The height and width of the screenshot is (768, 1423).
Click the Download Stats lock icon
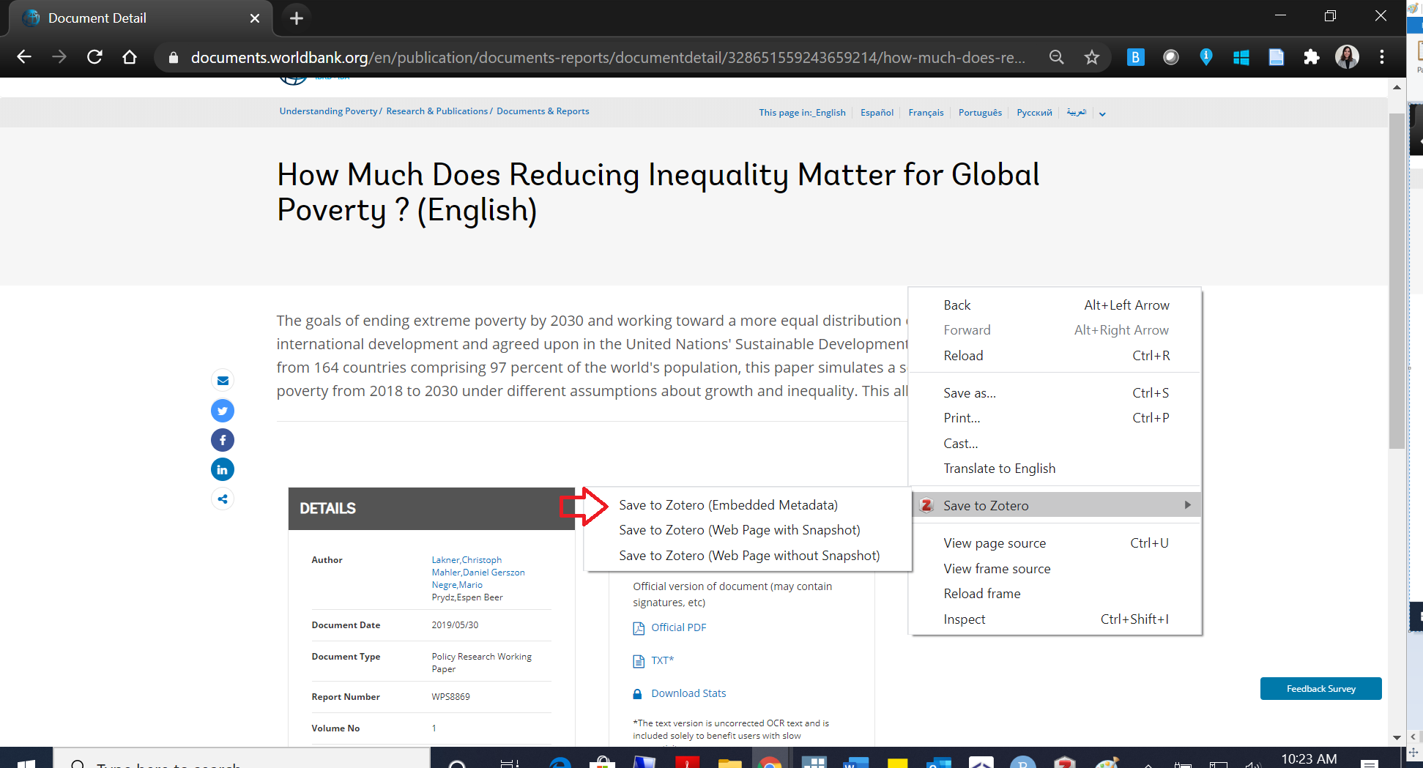[638, 693]
